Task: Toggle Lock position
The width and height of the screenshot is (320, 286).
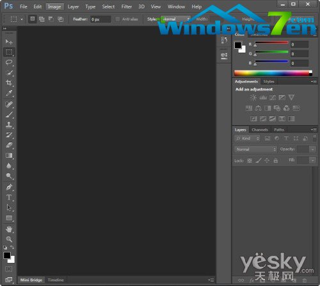Action: 267,160
